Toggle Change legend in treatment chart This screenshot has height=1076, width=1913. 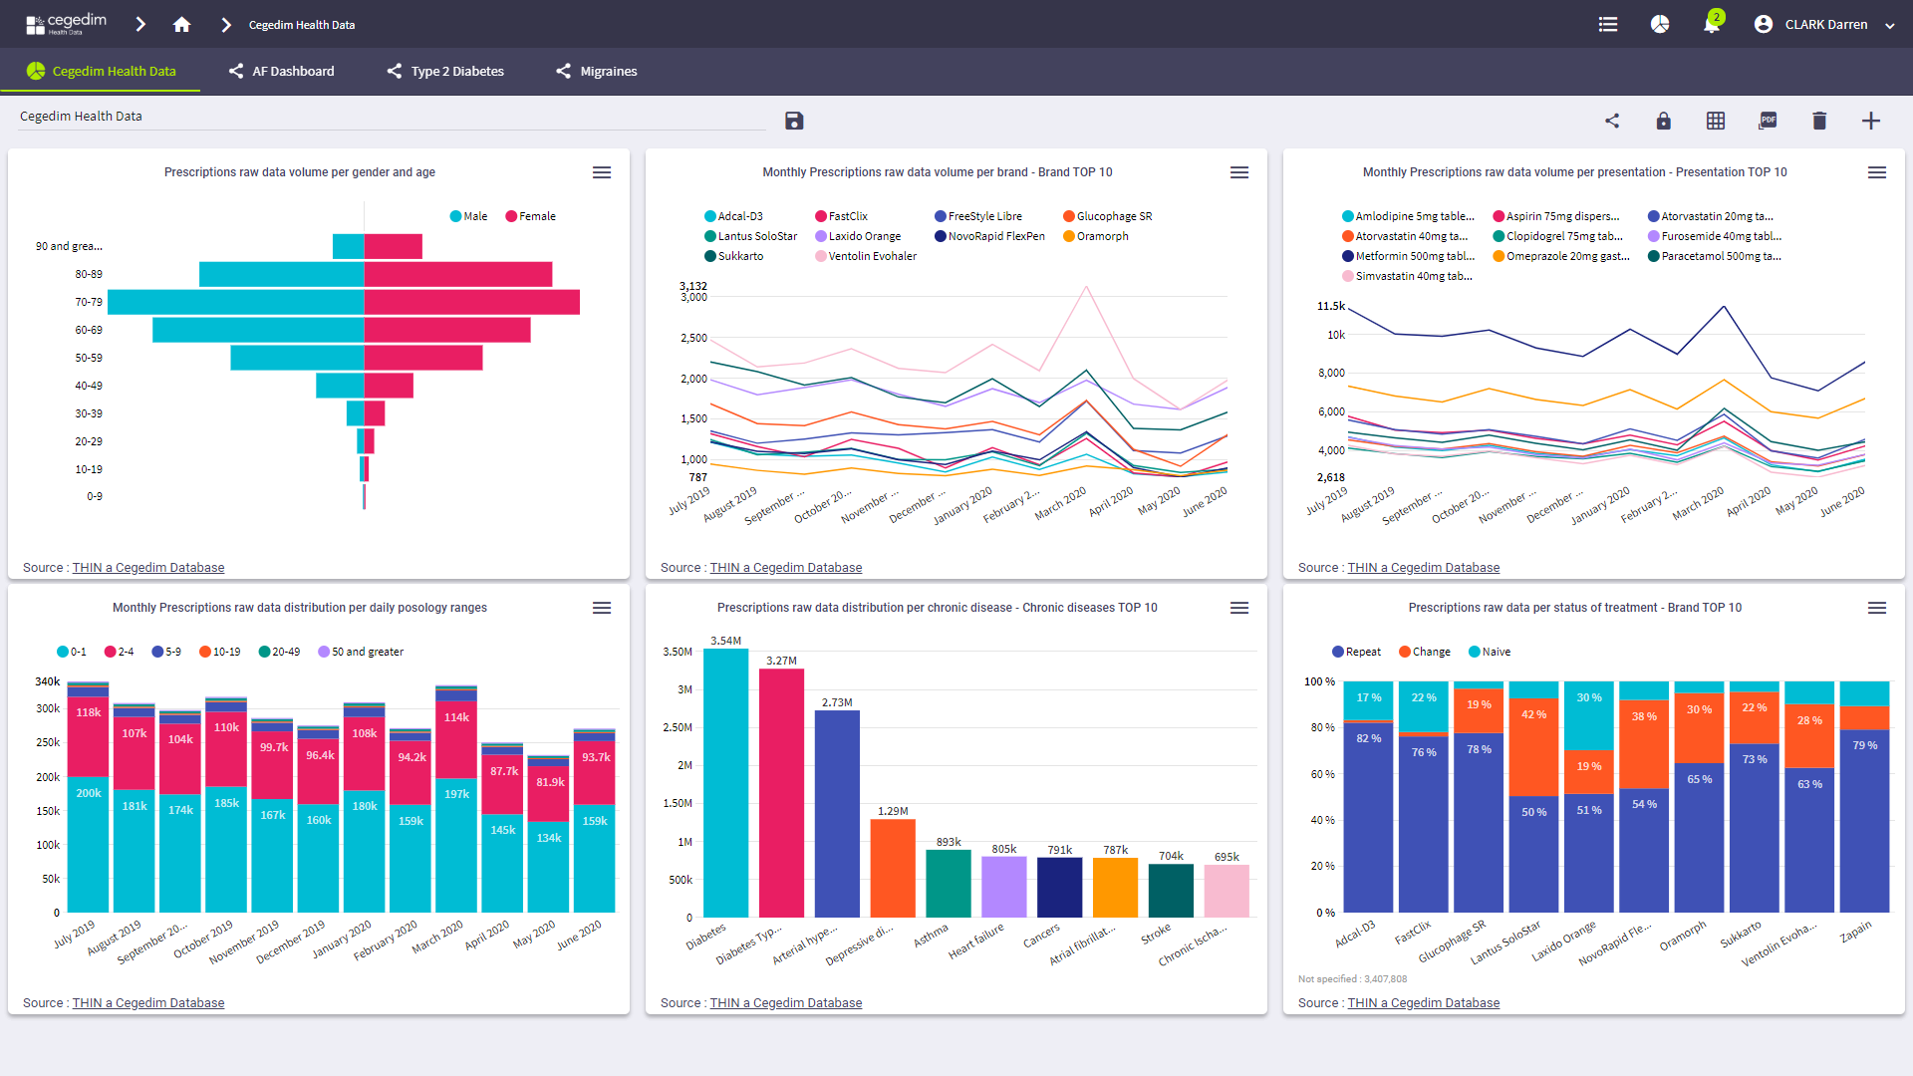1425,652
